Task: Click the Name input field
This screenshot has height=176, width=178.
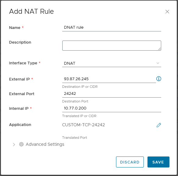Action: click(x=111, y=27)
